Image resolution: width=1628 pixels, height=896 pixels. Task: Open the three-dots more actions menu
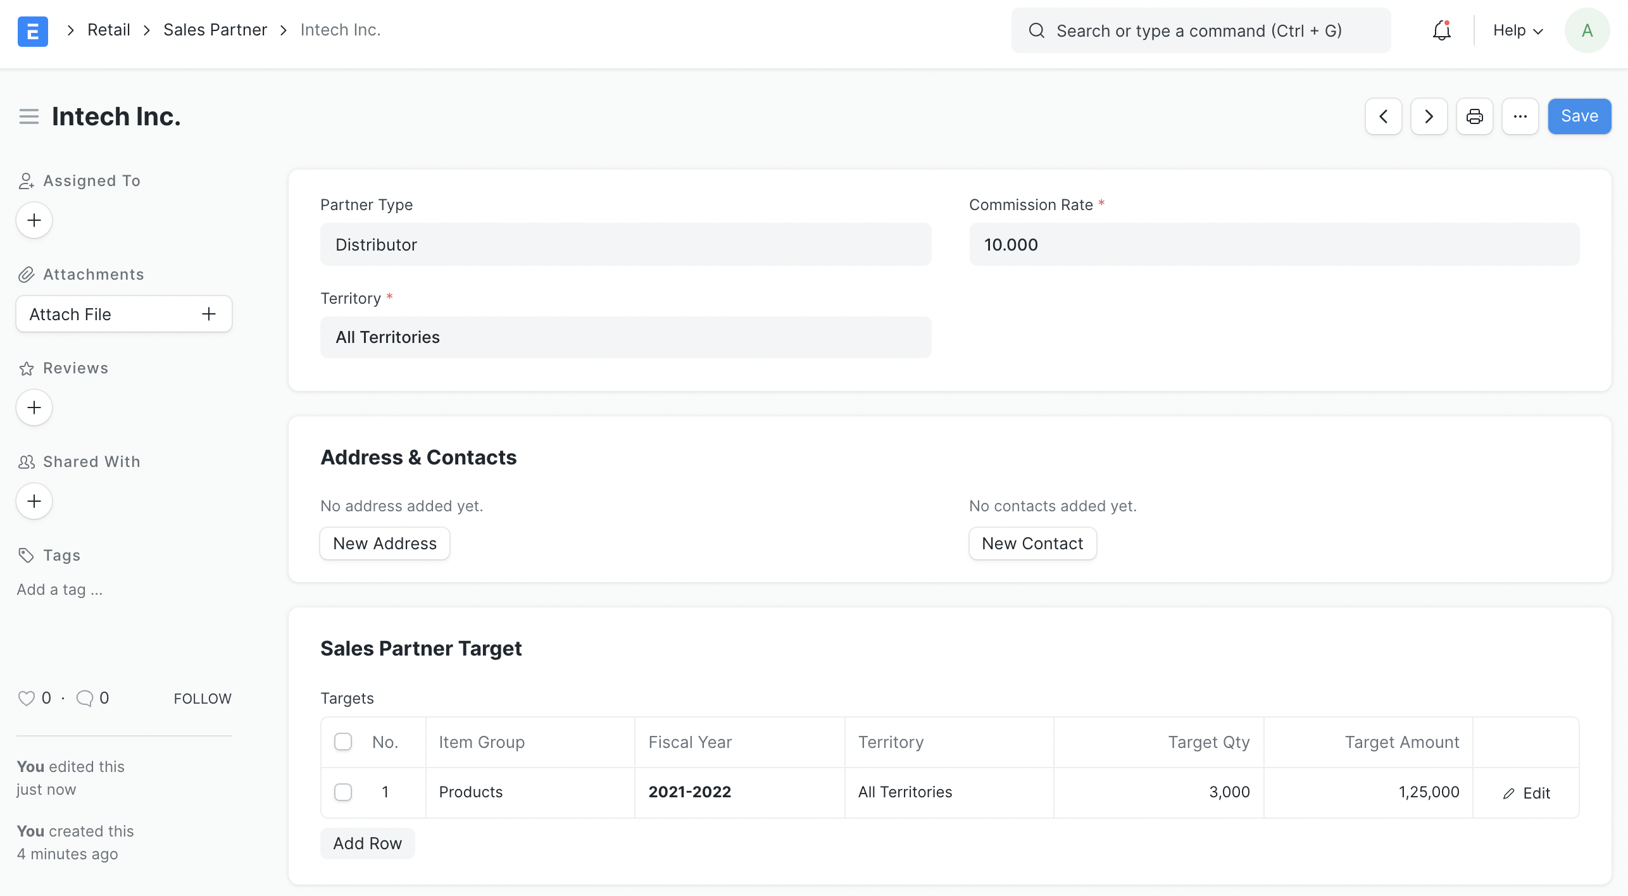click(x=1520, y=116)
